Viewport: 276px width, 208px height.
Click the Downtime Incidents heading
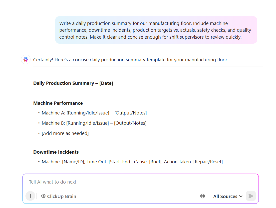pyautogui.click(x=56, y=152)
